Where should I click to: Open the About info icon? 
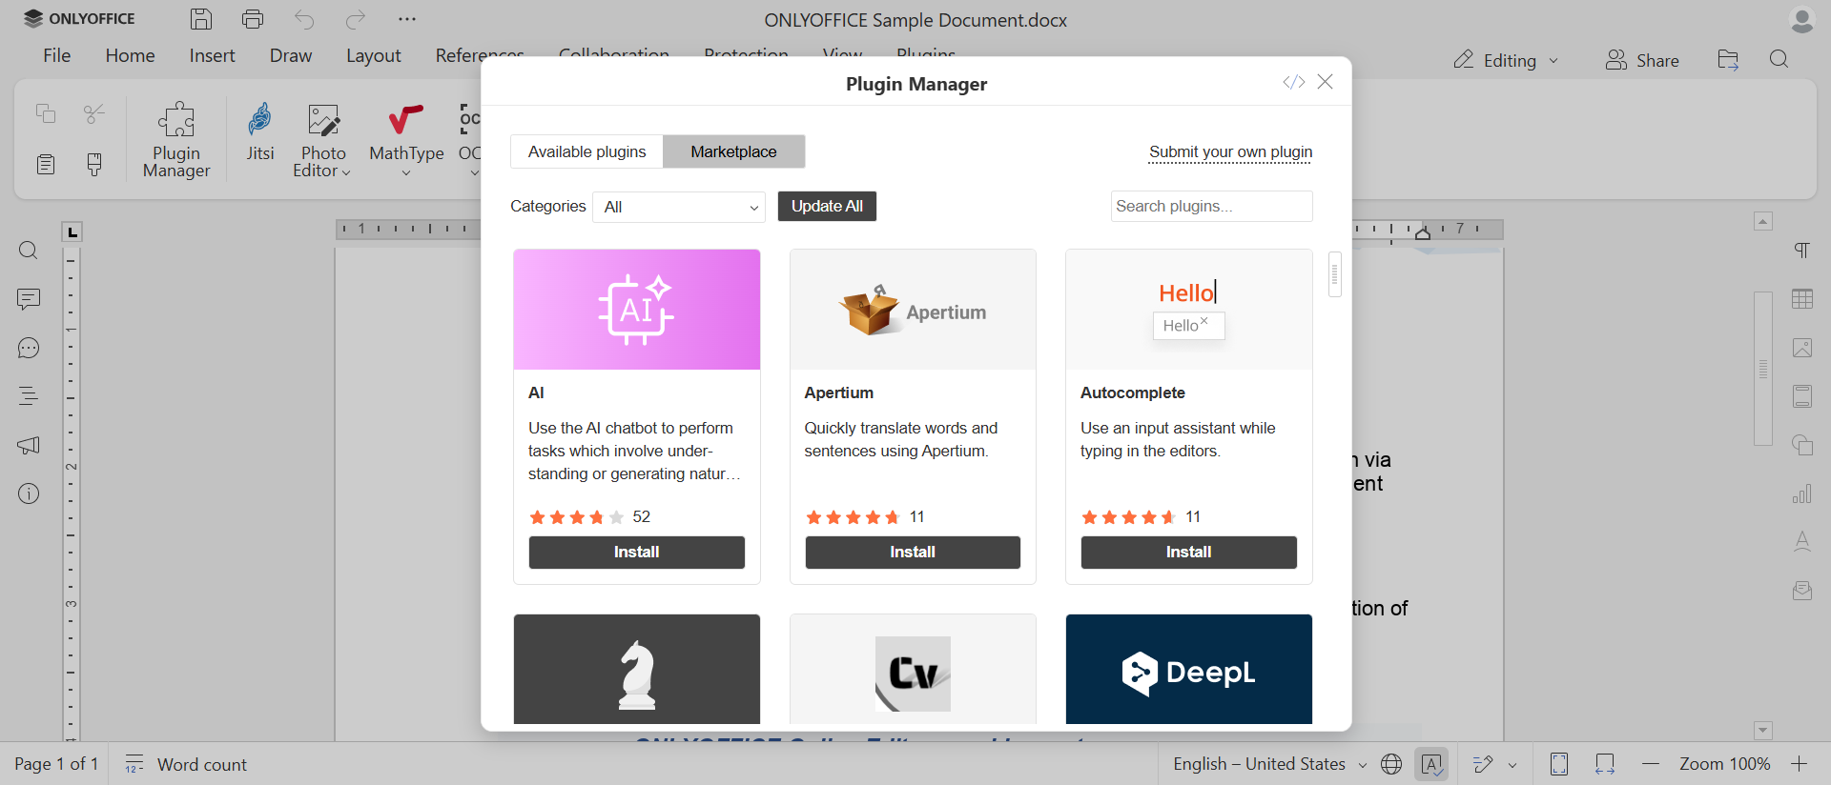coord(29,493)
